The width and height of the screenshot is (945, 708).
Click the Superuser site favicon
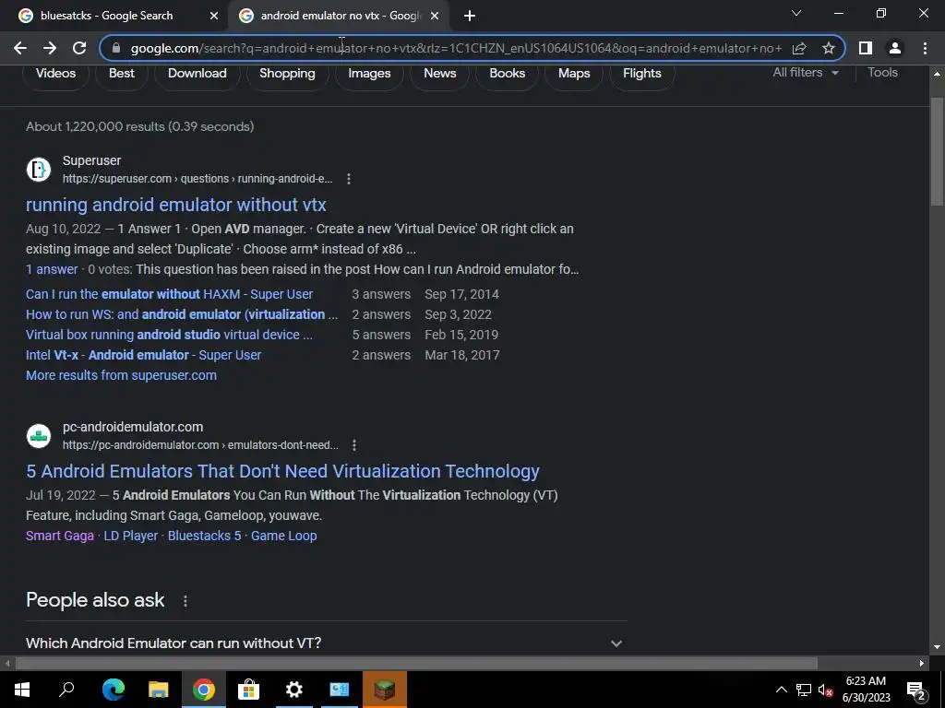click(x=39, y=170)
